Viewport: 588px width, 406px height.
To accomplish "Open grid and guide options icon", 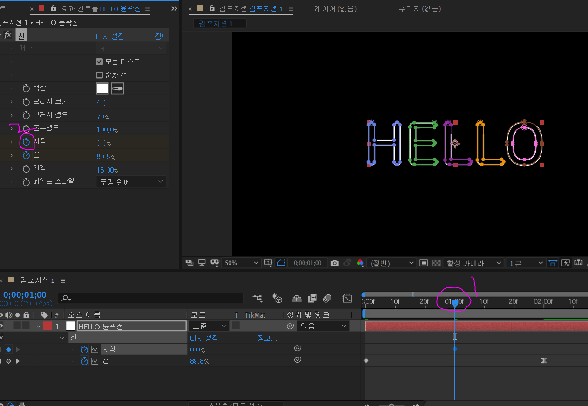I will coord(268,263).
